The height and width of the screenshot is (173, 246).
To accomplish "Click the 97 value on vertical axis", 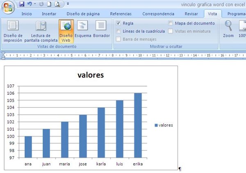I will [12, 158].
